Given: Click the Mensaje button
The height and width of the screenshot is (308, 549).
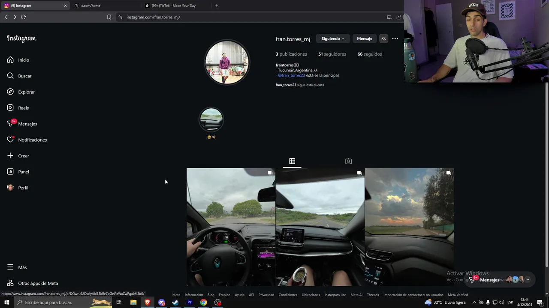Looking at the screenshot, I should coord(365,38).
